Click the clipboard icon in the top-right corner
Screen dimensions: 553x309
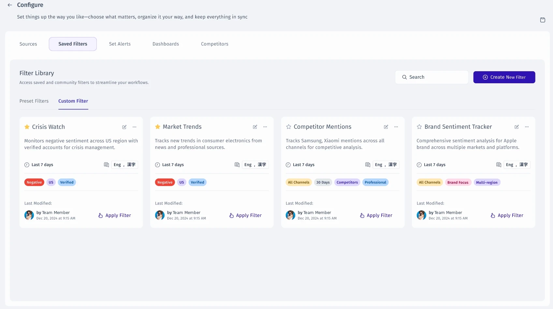(543, 20)
